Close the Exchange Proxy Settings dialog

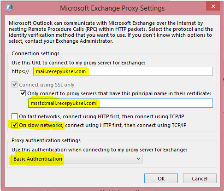point(213,6)
